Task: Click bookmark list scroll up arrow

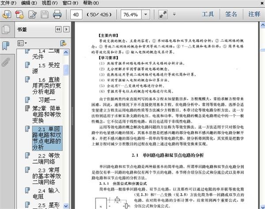Action: tap(66, 52)
